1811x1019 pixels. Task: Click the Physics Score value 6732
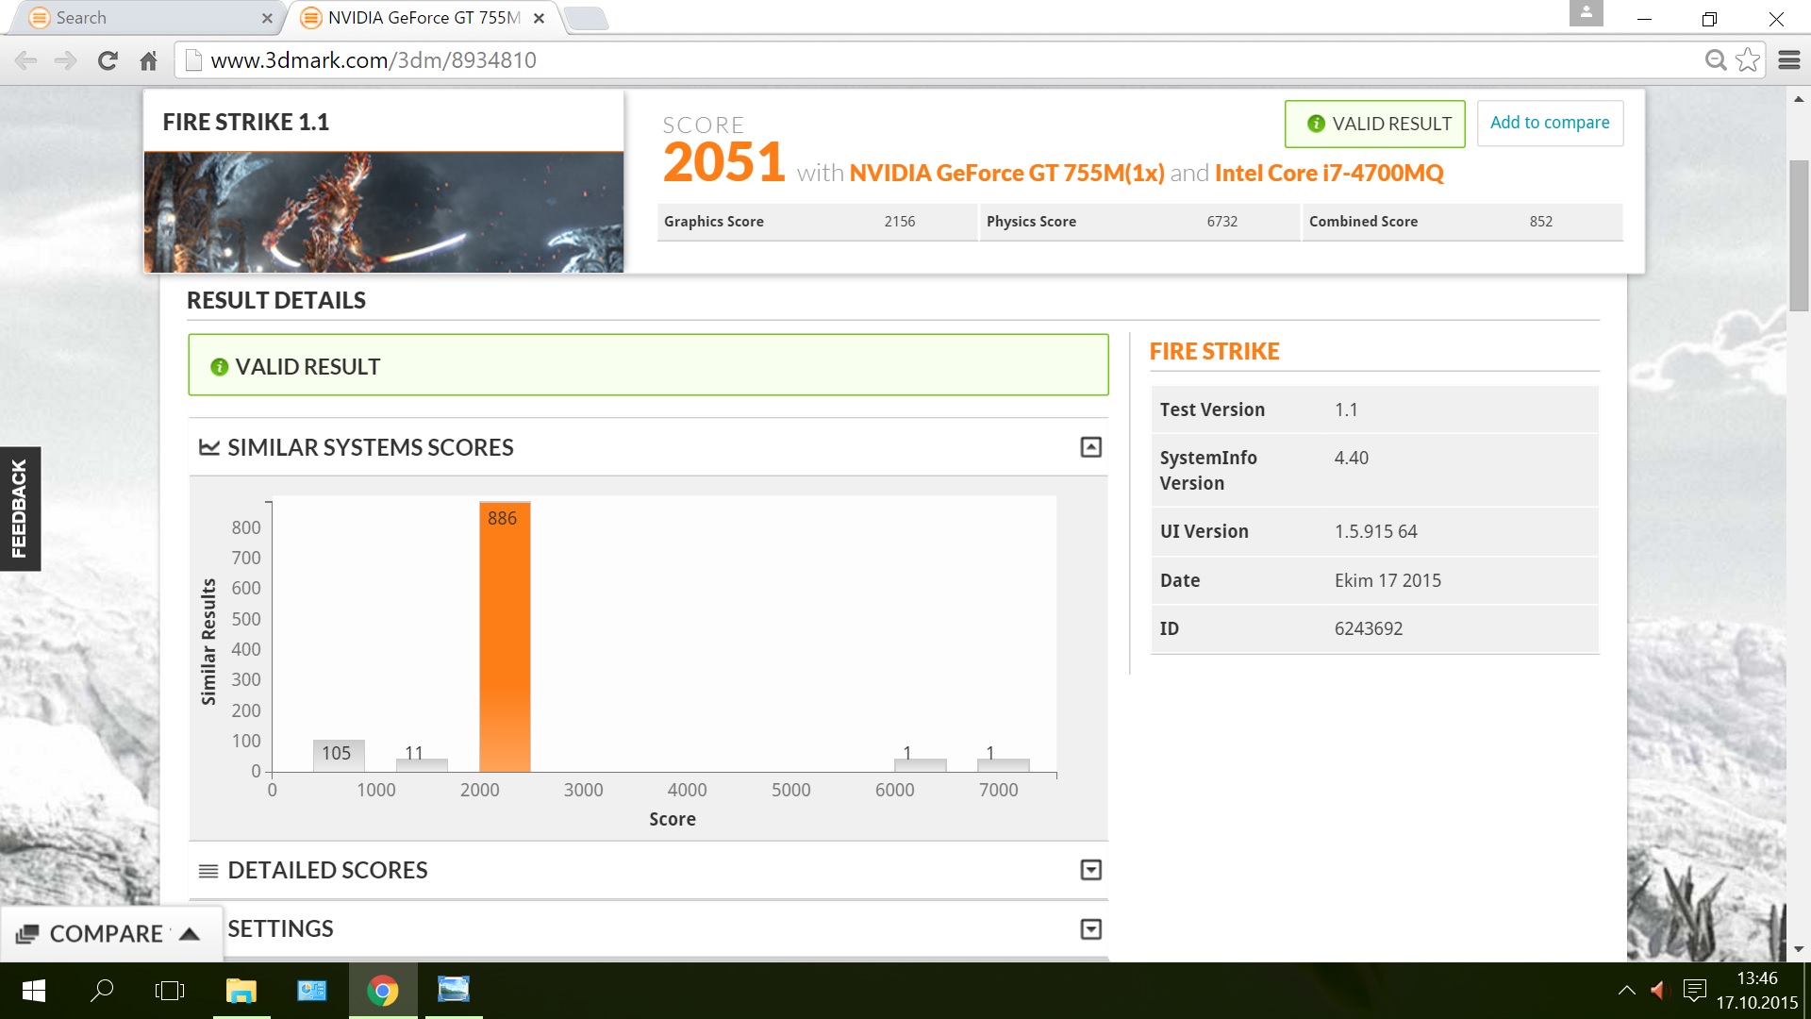[1222, 222]
